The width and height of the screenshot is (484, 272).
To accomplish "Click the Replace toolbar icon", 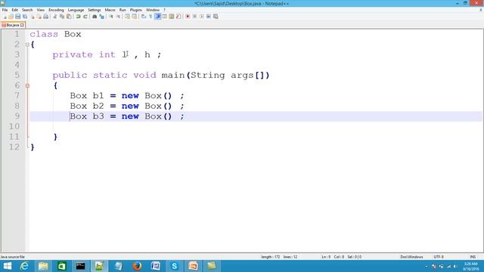I will point(101,17).
